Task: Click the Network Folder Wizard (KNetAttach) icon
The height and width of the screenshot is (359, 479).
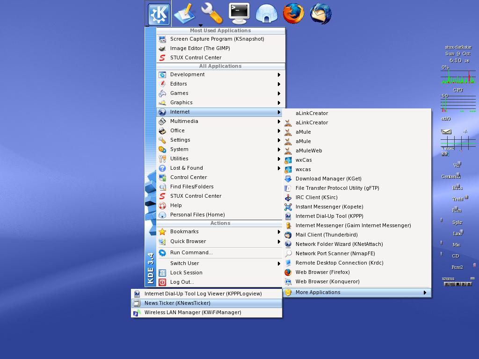Action: click(288, 244)
